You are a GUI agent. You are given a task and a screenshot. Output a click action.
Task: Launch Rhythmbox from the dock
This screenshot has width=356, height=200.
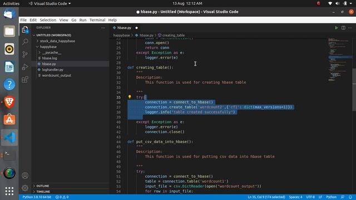tap(9, 49)
